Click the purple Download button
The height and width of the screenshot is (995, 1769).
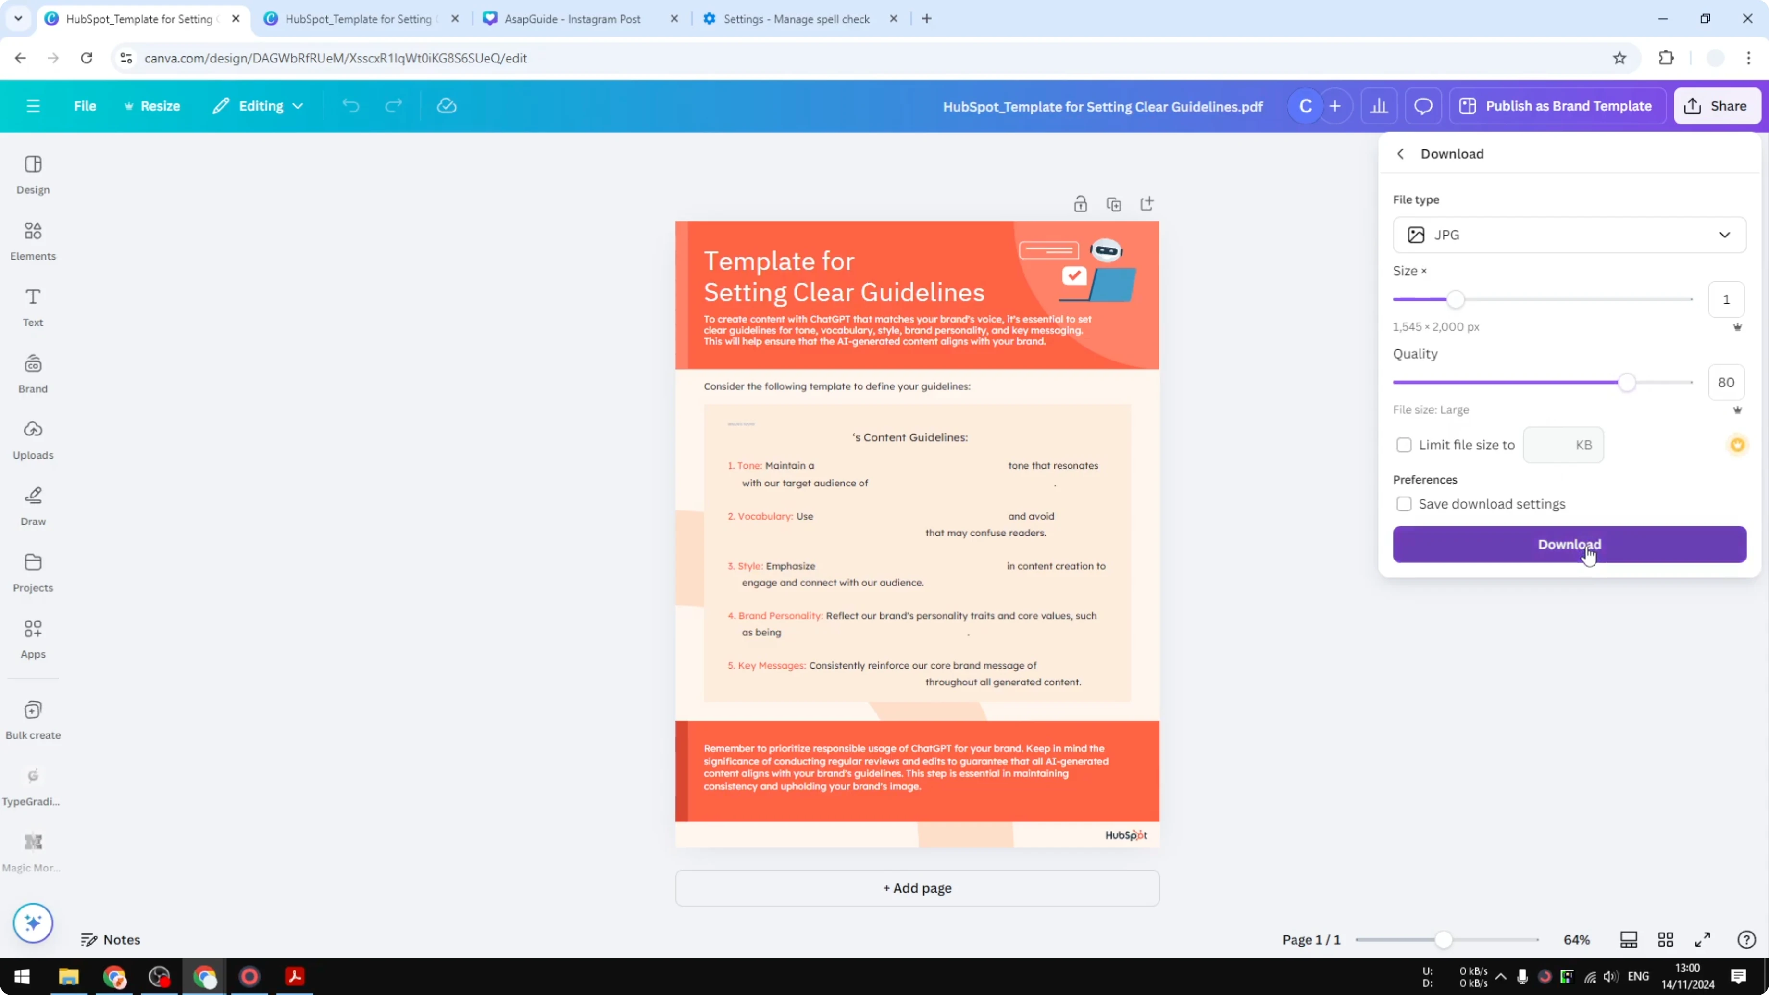tap(1569, 544)
